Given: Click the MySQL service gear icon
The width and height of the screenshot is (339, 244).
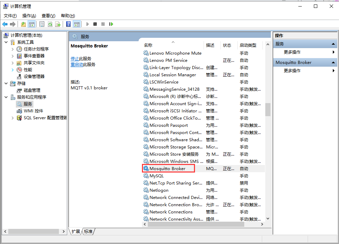Looking at the screenshot, I should 146,176.
